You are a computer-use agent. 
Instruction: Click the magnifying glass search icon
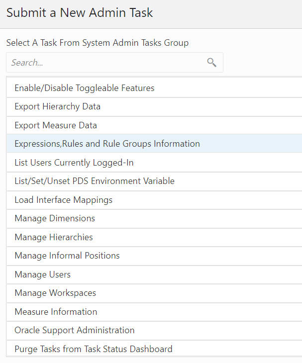212,63
